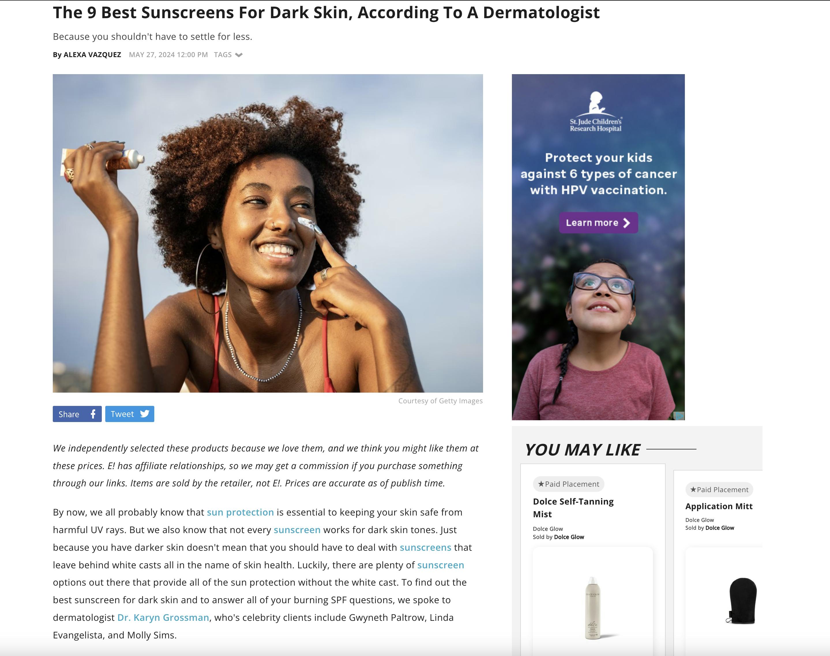Viewport: 830px width, 656px height.
Task: Open the sunscreens link in paragraph
Action: 425,547
